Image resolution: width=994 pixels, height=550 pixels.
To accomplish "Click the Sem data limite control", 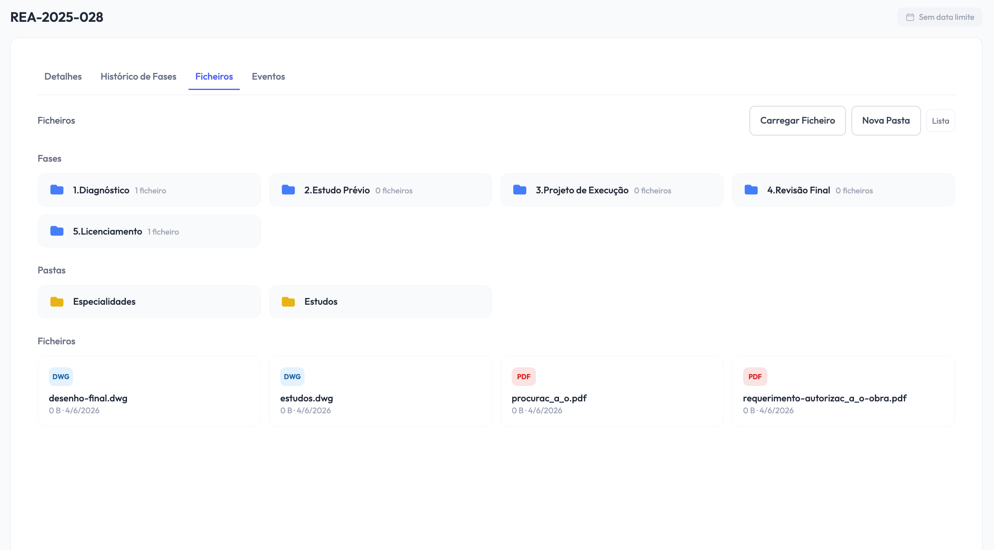I will tap(939, 17).
